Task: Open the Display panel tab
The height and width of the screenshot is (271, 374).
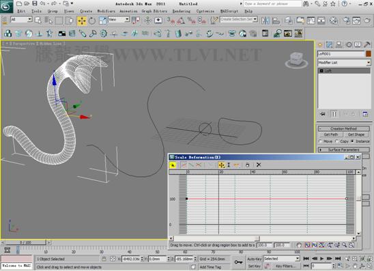Action: (x=358, y=44)
